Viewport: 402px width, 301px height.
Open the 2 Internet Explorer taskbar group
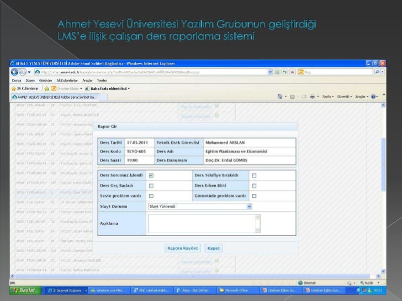coord(66,291)
